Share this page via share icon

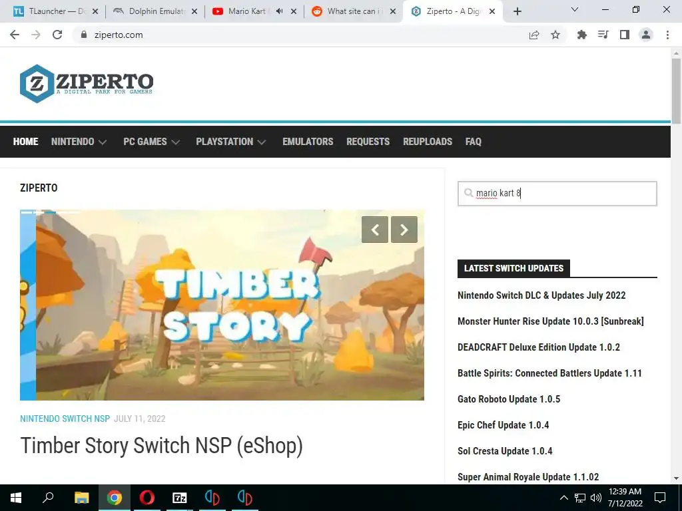[x=534, y=35]
